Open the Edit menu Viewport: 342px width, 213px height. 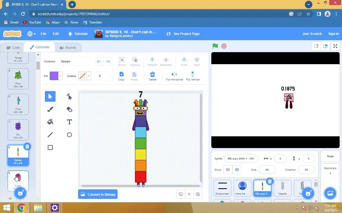(56, 34)
